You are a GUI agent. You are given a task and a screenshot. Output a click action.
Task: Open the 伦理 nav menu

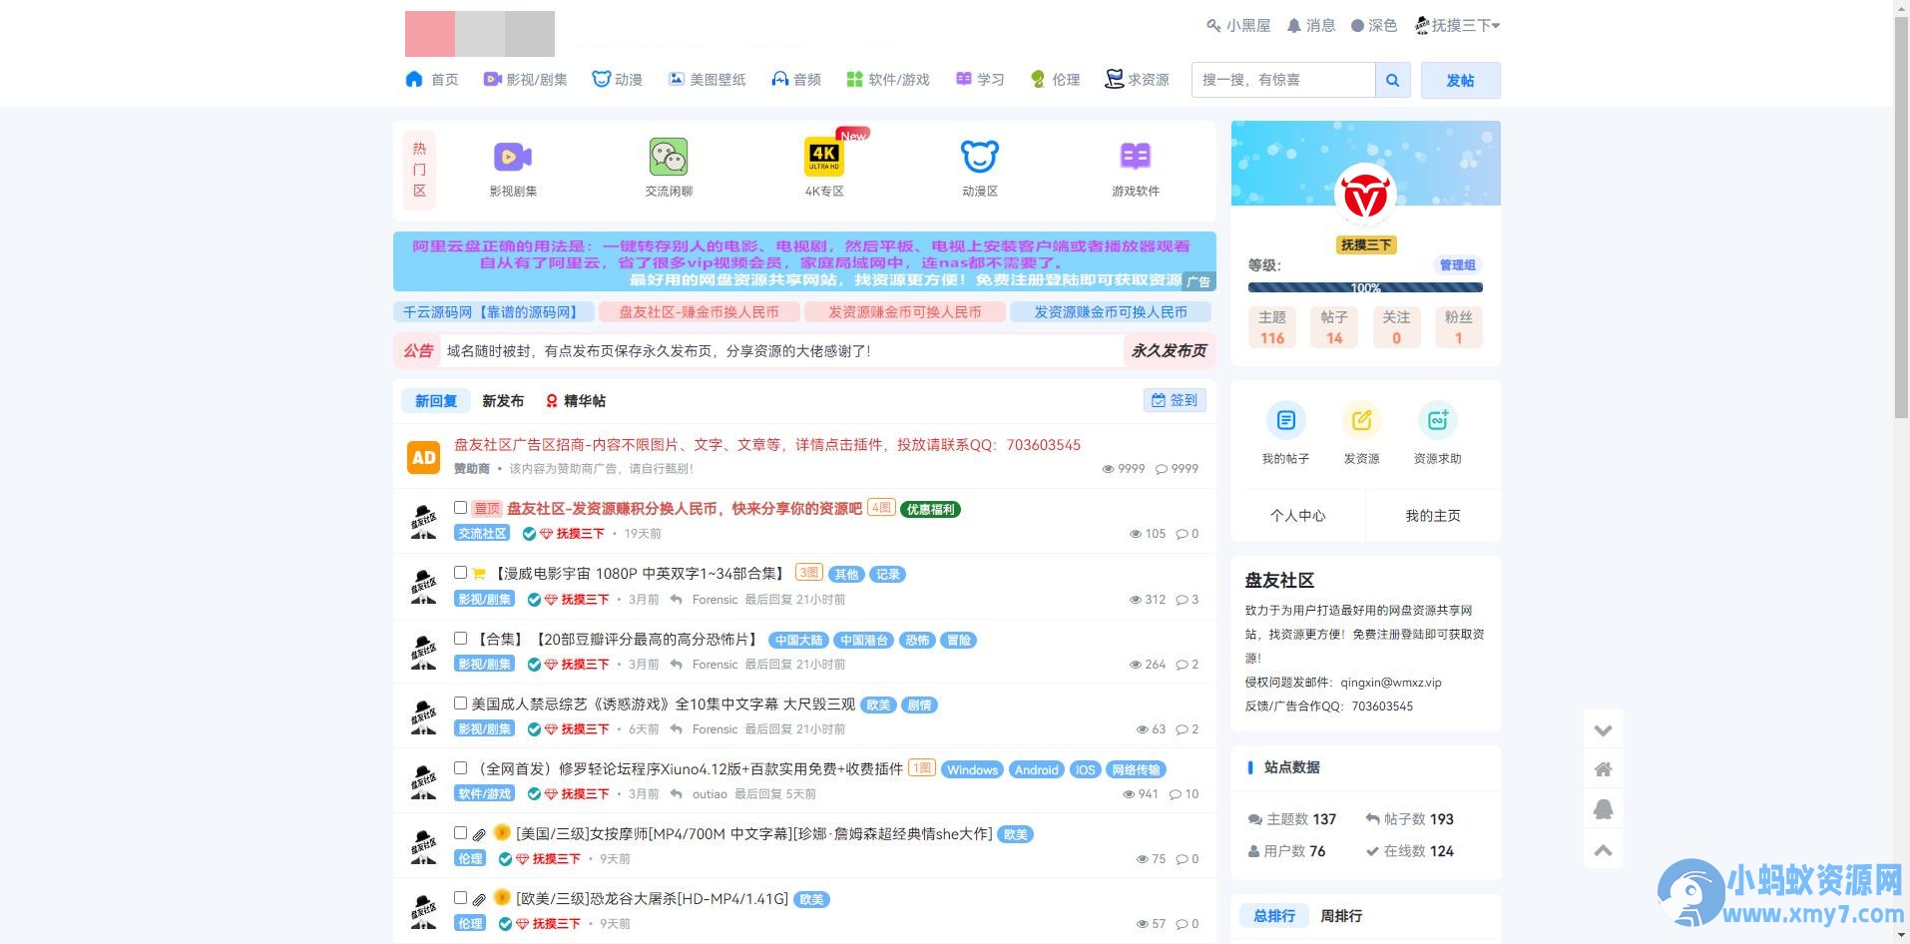[x=1055, y=79]
